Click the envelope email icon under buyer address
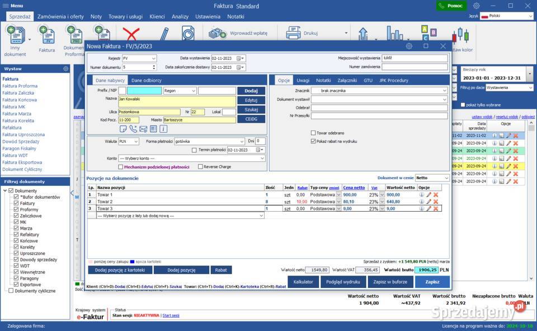Image resolution: width=537 pixels, height=331 pixels. [x=143, y=129]
